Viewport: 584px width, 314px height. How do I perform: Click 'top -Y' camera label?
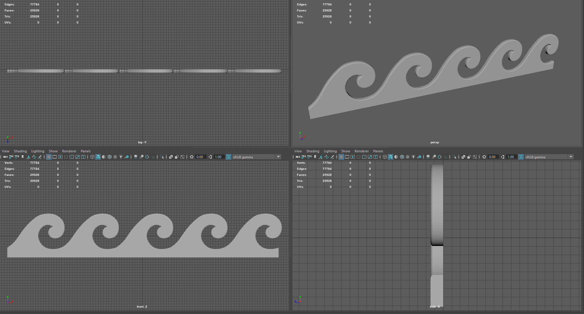point(142,142)
